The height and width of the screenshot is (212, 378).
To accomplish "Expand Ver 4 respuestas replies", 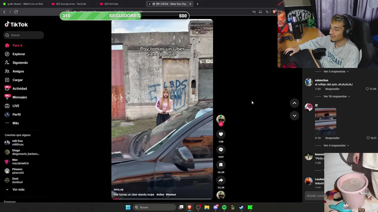I will (x=336, y=145).
